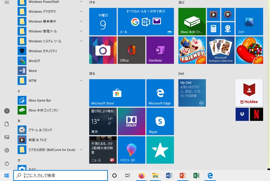The image size is (270, 181).
Task: Switch to PowerPoint on the taskbar
Action: (x=183, y=175)
